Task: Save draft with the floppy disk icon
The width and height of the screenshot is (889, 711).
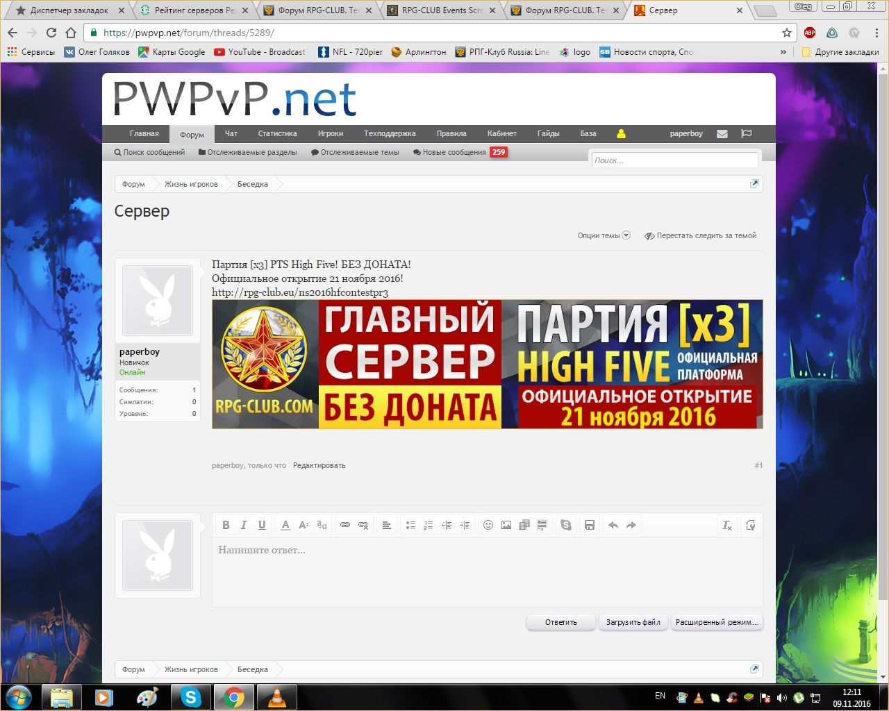Action: point(590,525)
